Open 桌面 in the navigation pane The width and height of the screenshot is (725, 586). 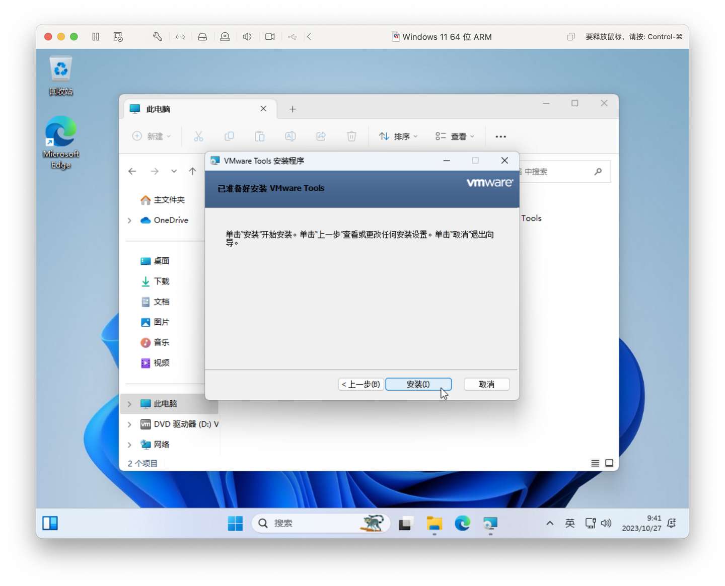coord(155,261)
